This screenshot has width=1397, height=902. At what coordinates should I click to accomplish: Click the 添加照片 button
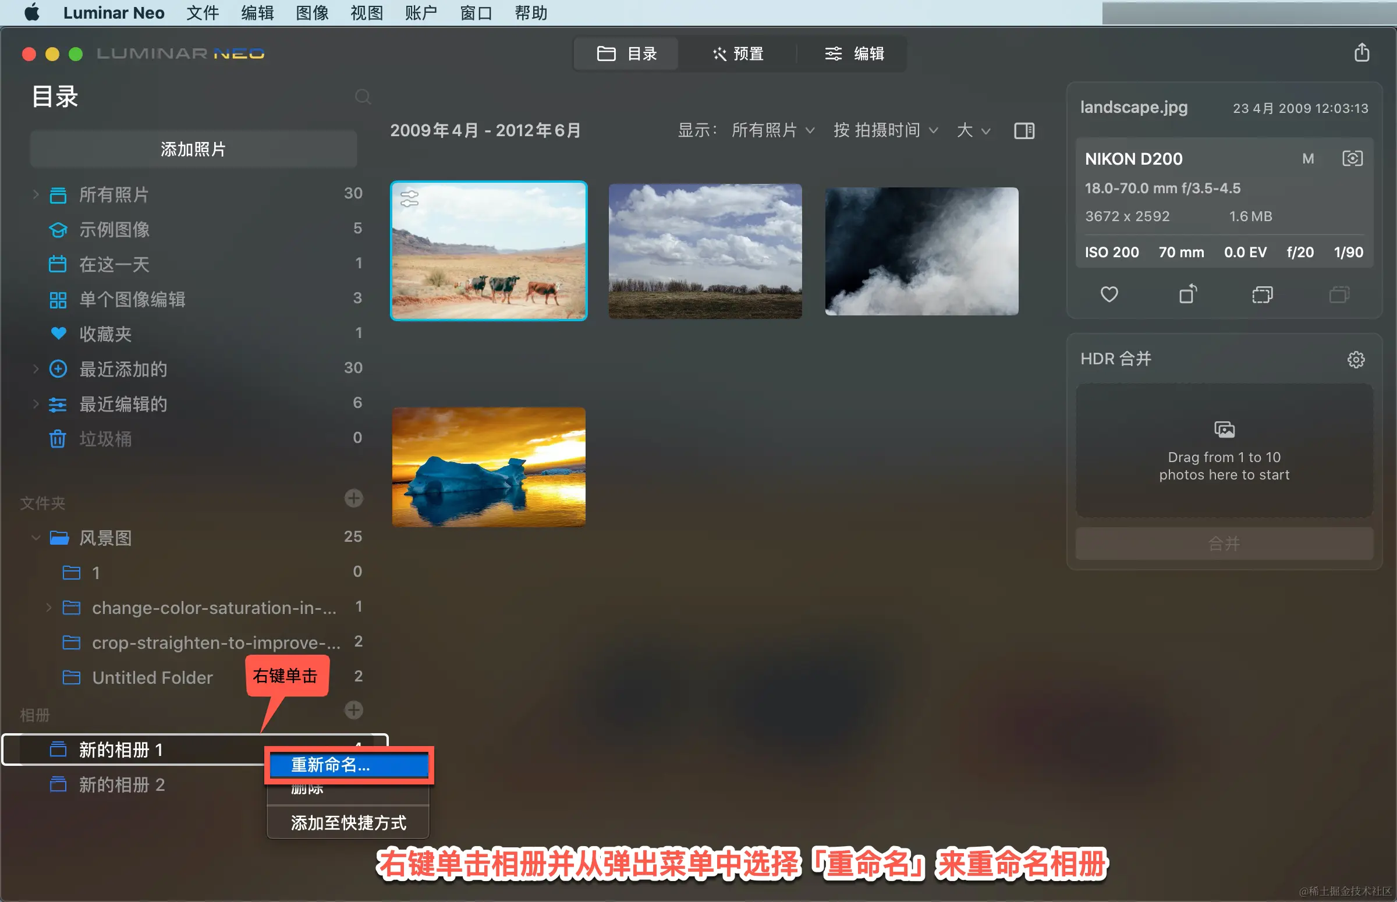[x=193, y=150]
